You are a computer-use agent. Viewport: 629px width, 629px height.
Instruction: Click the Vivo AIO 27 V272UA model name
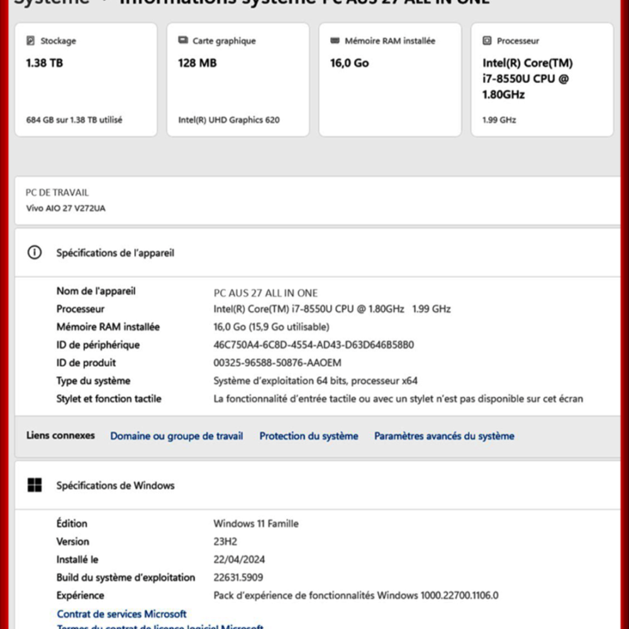(x=65, y=208)
